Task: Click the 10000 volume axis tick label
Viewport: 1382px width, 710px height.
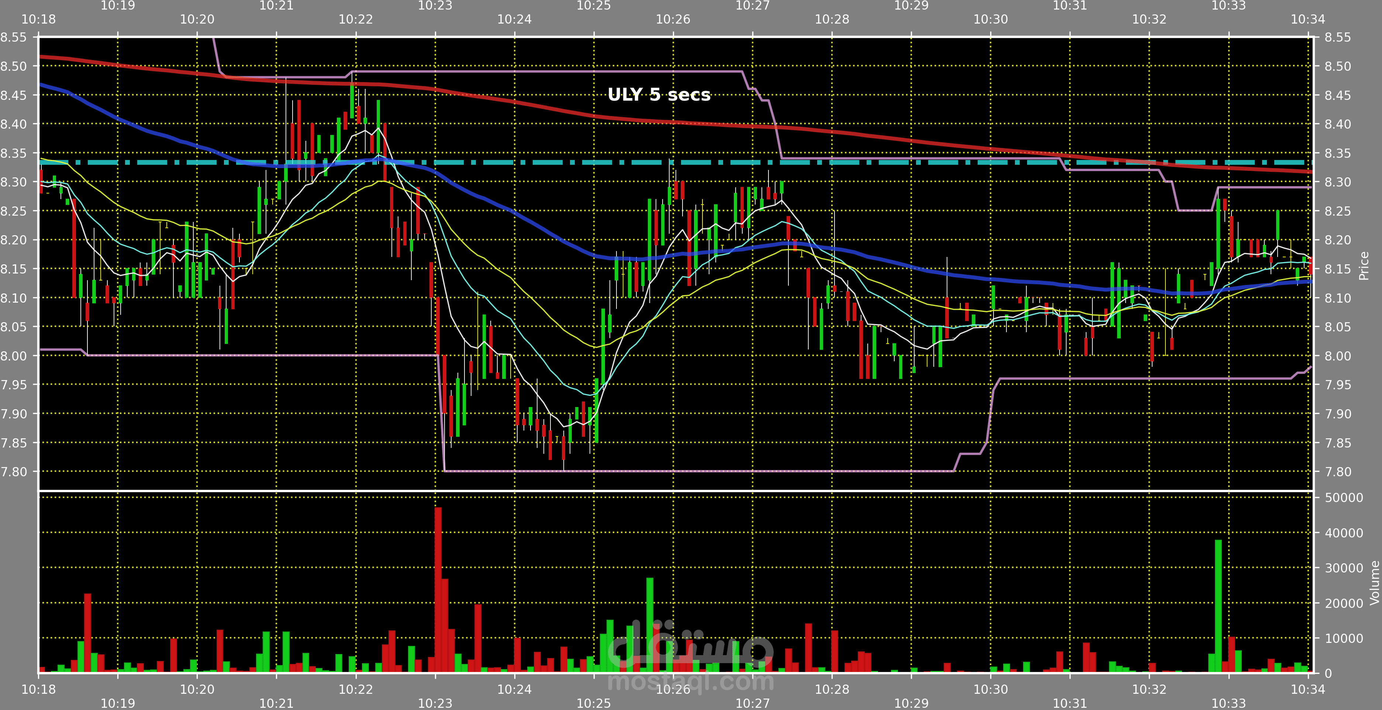Action: pyautogui.click(x=1343, y=638)
